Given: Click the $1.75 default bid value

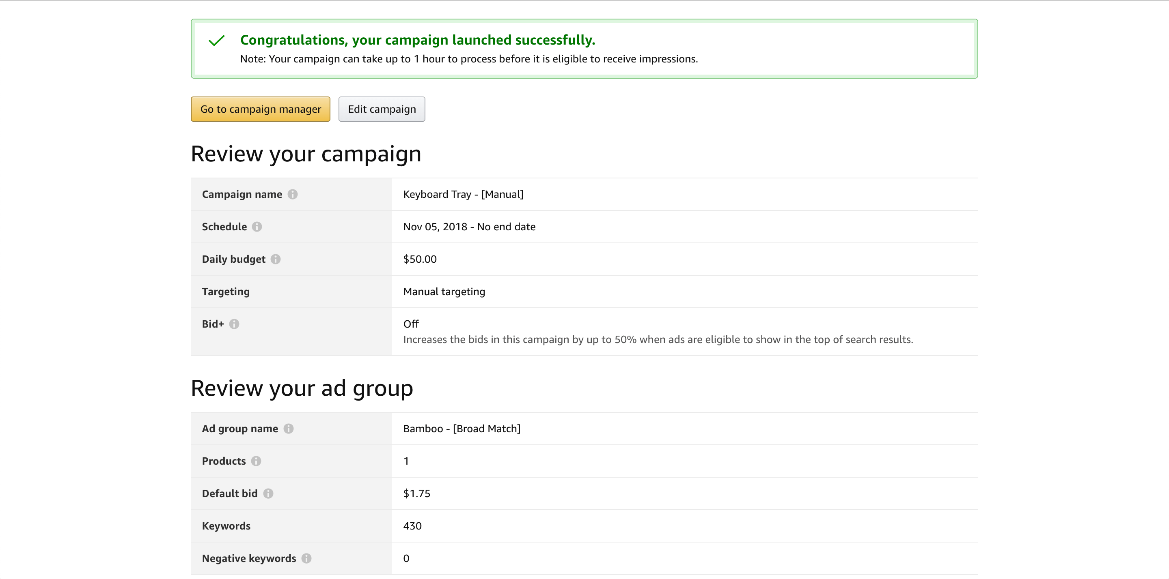Looking at the screenshot, I should 416,493.
